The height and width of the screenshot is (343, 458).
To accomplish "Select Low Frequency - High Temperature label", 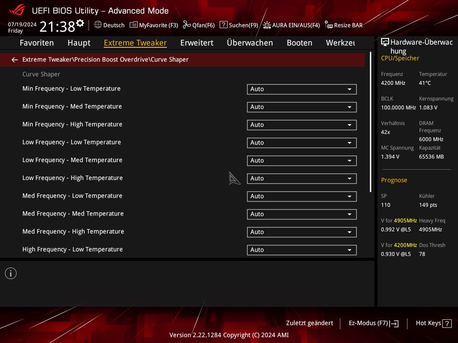I will (72, 178).
